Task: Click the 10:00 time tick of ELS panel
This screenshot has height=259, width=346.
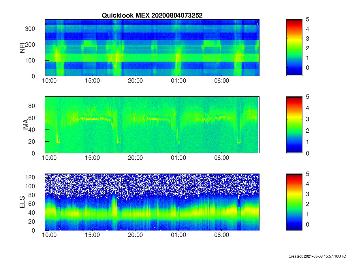Action: [49, 235]
